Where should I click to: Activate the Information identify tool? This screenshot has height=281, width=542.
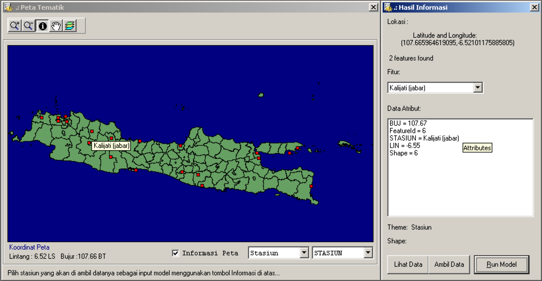pyautogui.click(x=43, y=26)
